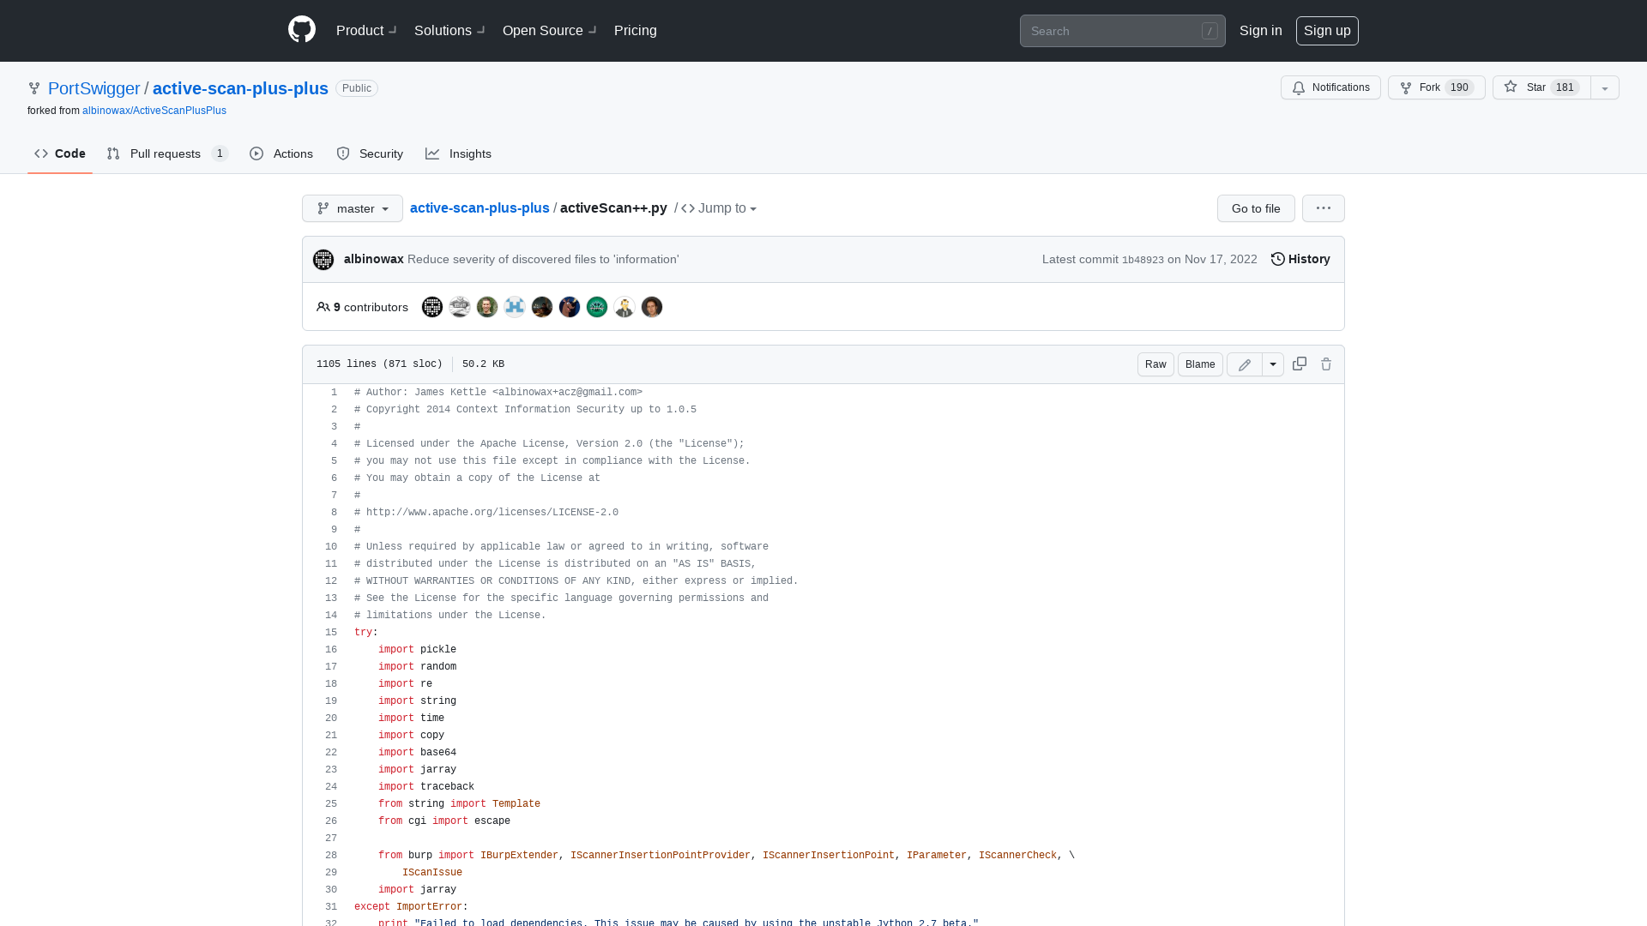Open the three-dots more options menu
1647x926 pixels.
pyautogui.click(x=1324, y=208)
